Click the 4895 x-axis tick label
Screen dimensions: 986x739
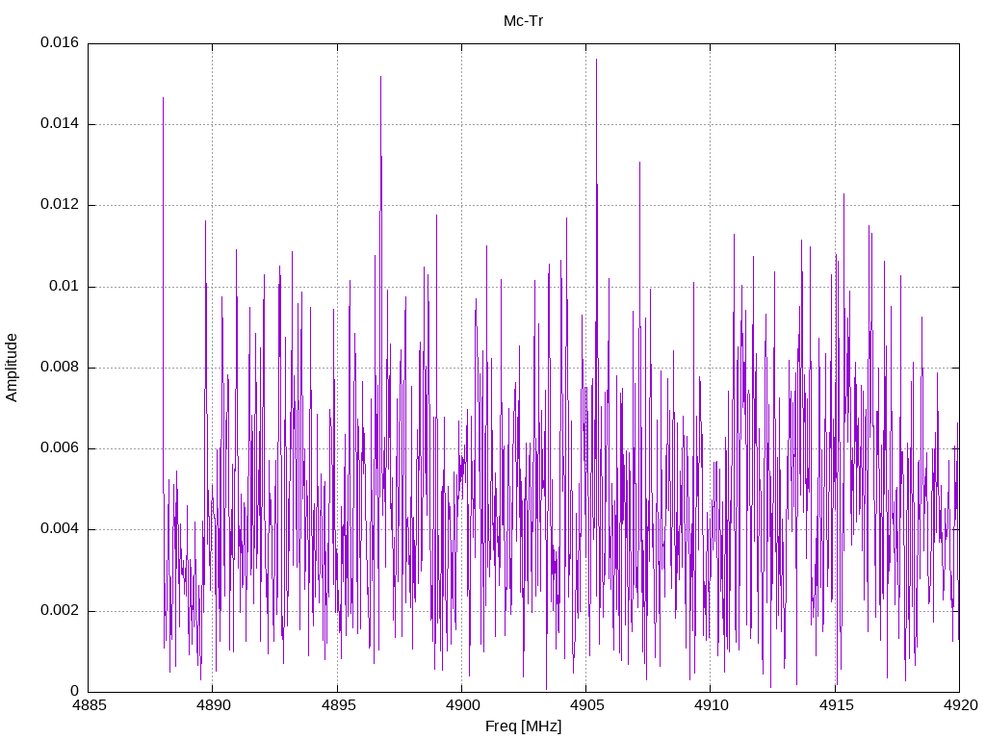(x=337, y=705)
